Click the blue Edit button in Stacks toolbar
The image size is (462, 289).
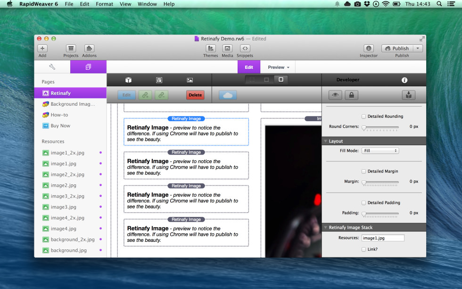click(126, 95)
